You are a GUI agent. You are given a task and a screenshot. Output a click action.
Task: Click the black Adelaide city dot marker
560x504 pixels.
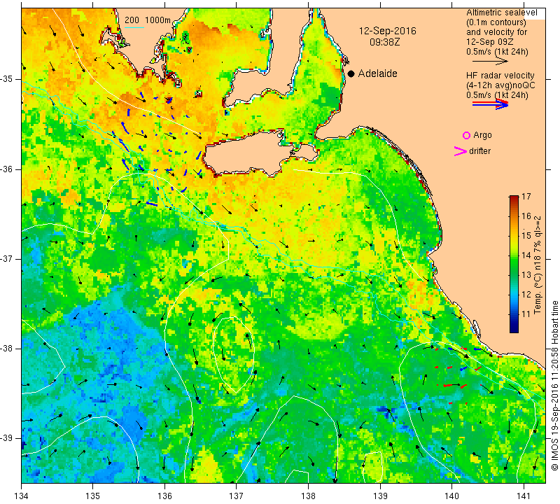(351, 73)
